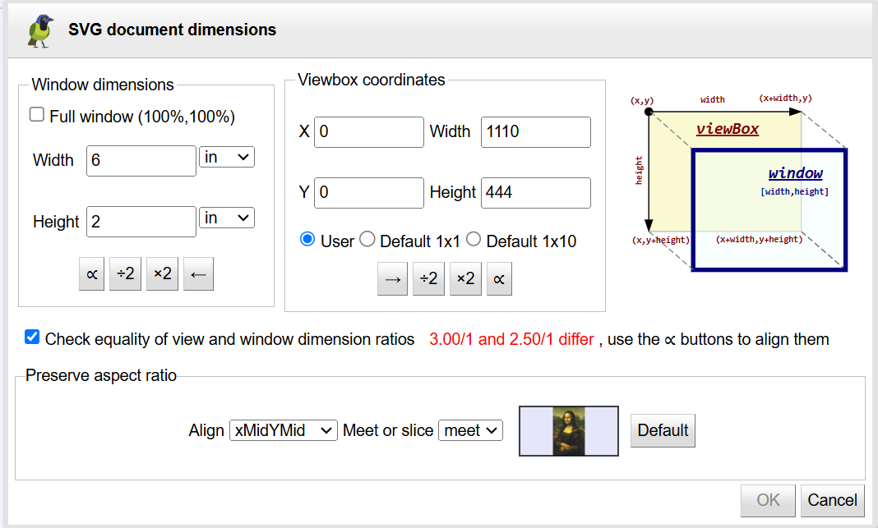Expand the Align xMidYMid dropdown
Screen dimensions: 878x528
pyautogui.click(x=283, y=430)
